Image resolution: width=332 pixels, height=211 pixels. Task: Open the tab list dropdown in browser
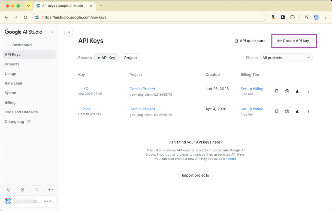[x=29, y=6]
